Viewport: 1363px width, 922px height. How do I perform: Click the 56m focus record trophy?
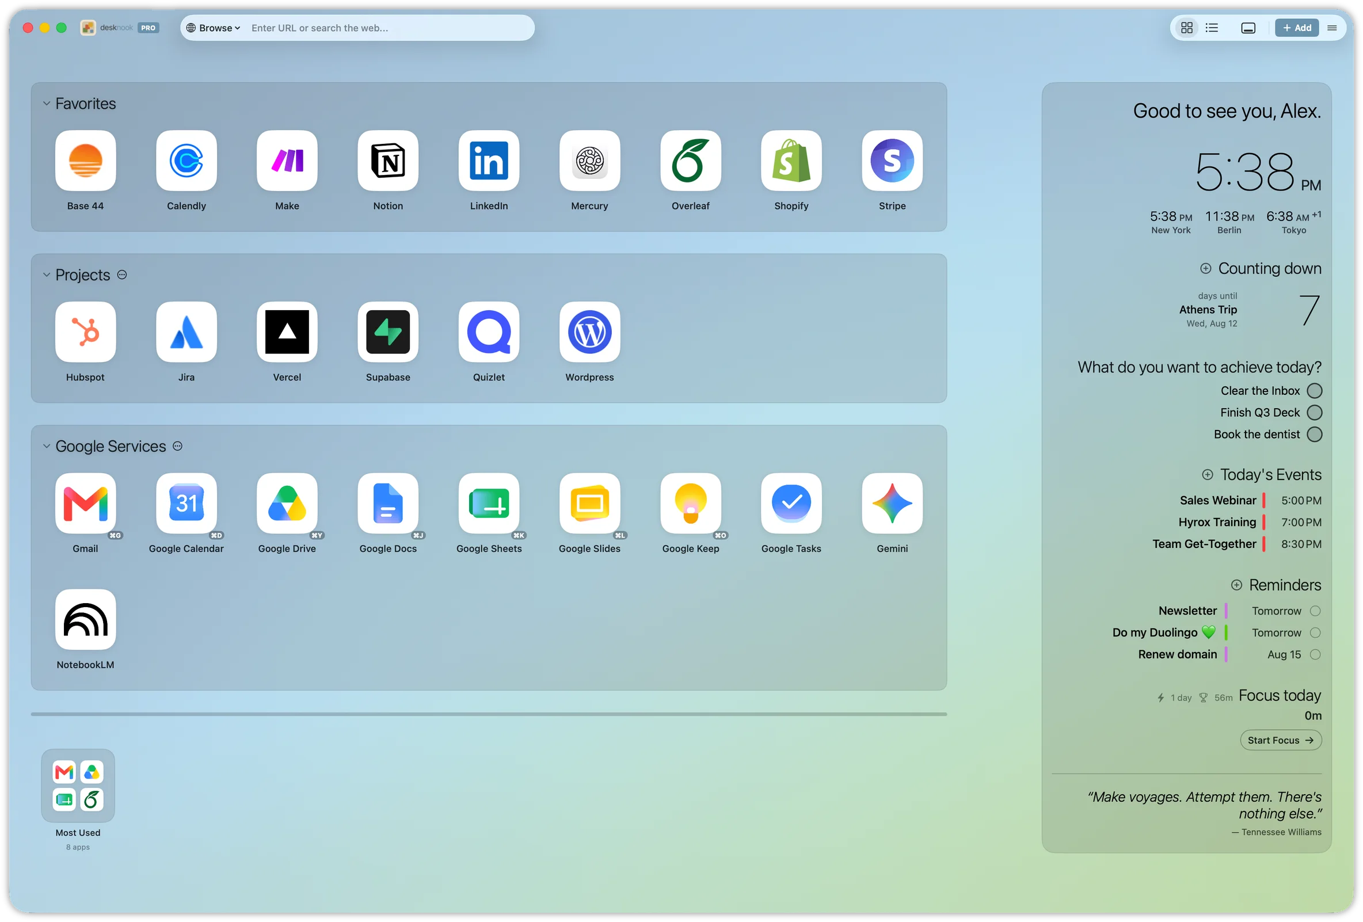[1216, 698]
